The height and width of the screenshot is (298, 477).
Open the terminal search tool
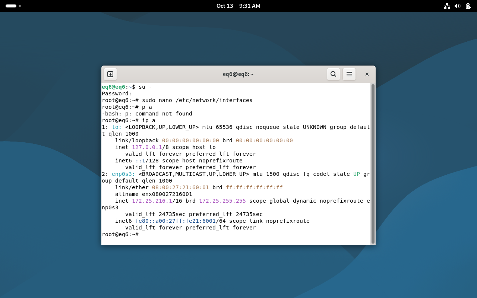pyautogui.click(x=334, y=74)
